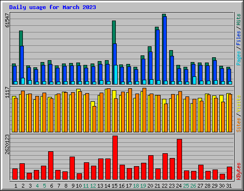244x191 pixels.
Task: Click day label 9 on the axis
Action: point(73,186)
